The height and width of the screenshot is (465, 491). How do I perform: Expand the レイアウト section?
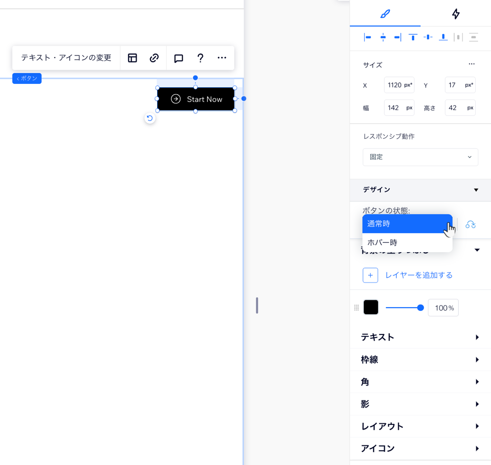[420, 426]
